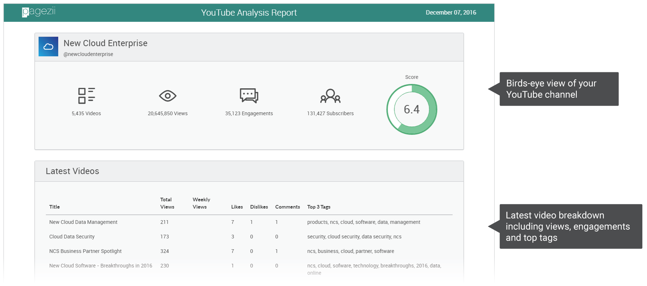The height and width of the screenshot is (286, 647).
Task: Click 35,123 Engagements stat
Action: point(249,113)
